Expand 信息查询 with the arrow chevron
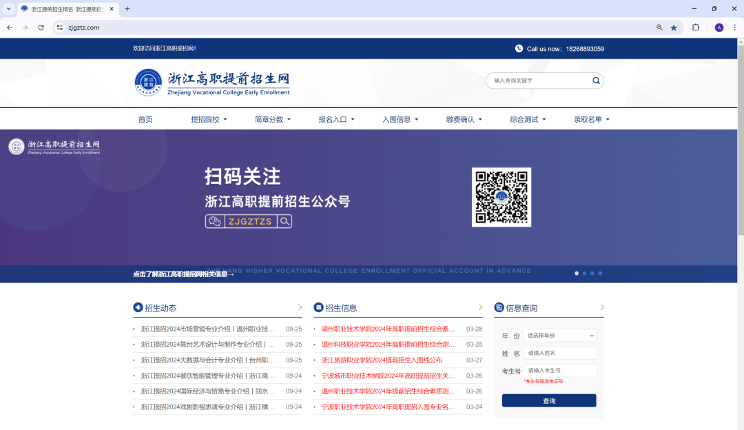Viewport: 744px width, 430px height. [602, 307]
